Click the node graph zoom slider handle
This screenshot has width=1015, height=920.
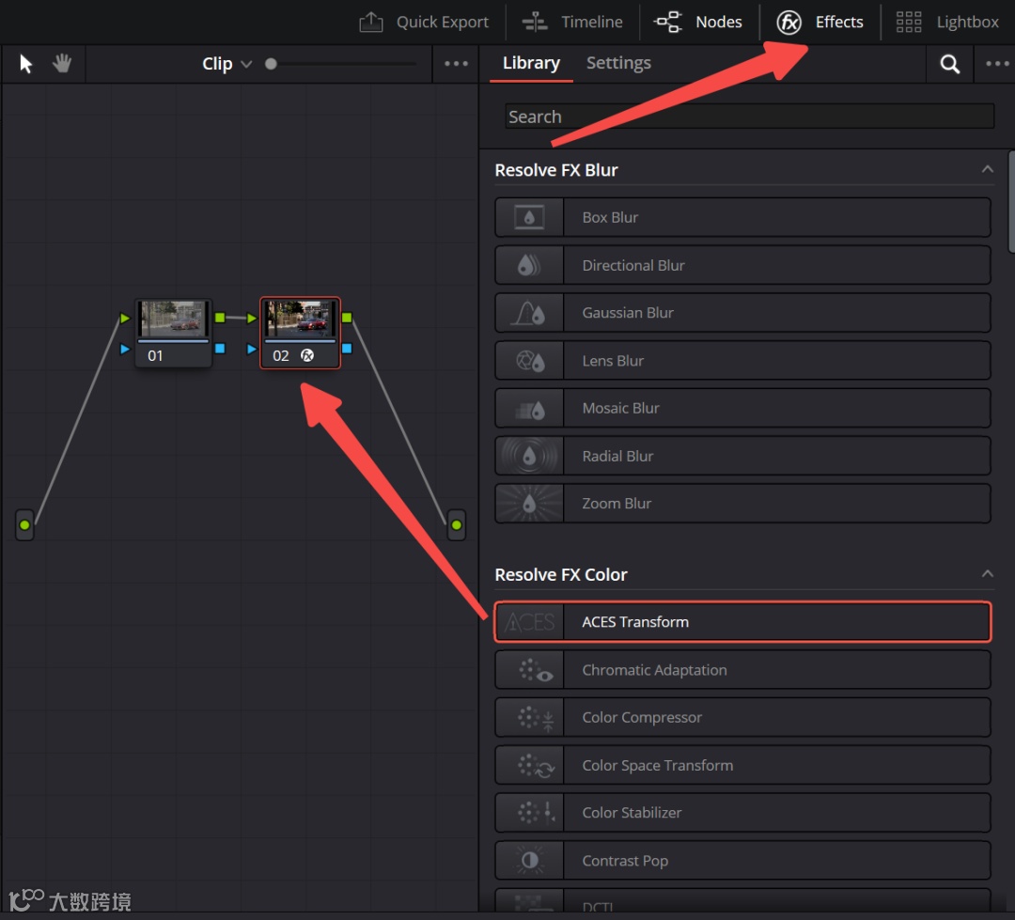point(271,64)
